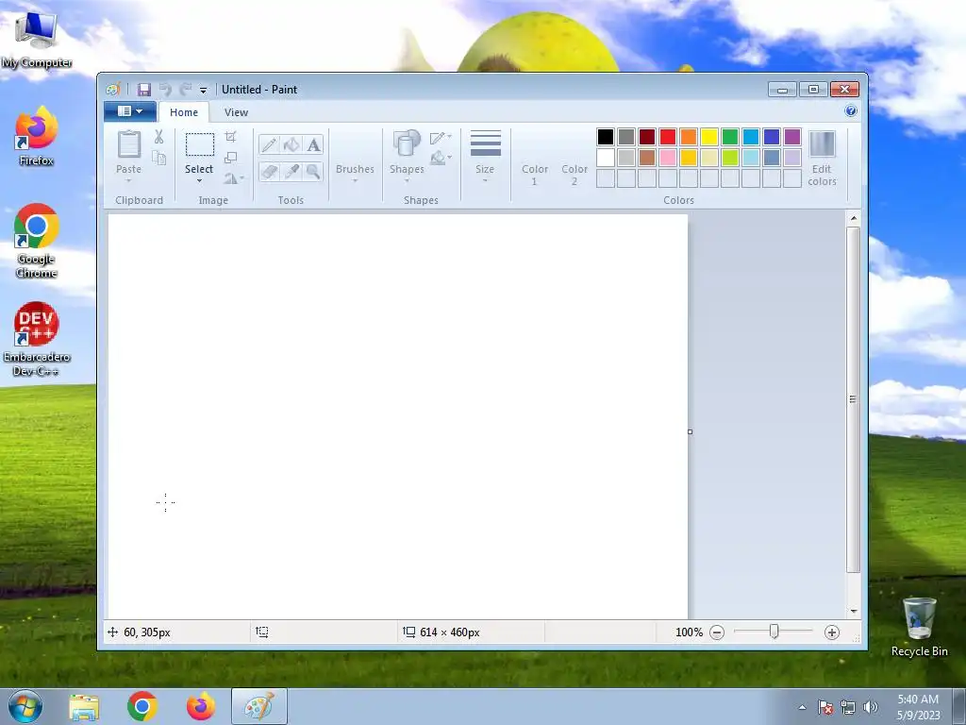966x725 pixels.
Task: Pick the orange color swatch
Action: pos(688,137)
